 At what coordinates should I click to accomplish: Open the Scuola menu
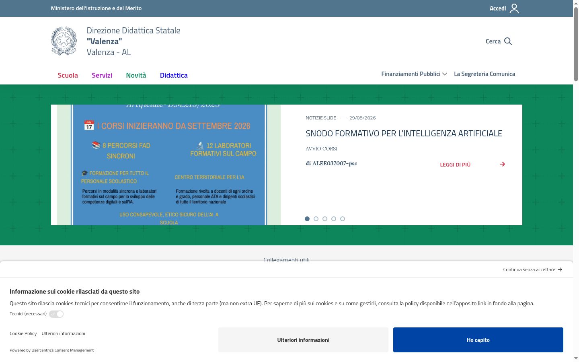pos(68,75)
